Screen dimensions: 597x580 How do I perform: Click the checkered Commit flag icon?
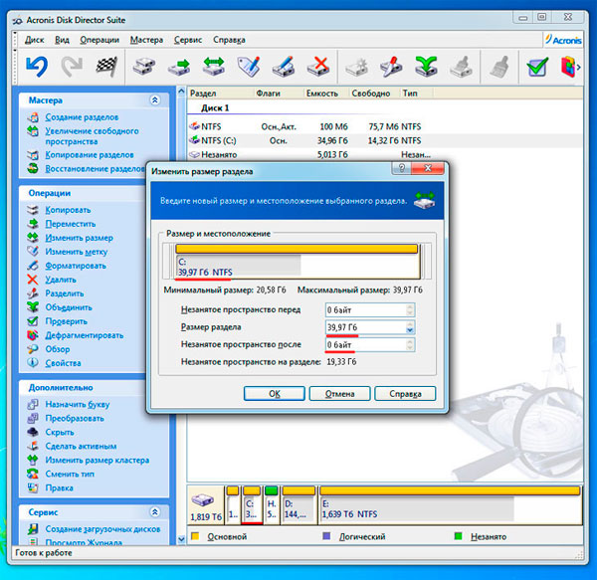[105, 67]
